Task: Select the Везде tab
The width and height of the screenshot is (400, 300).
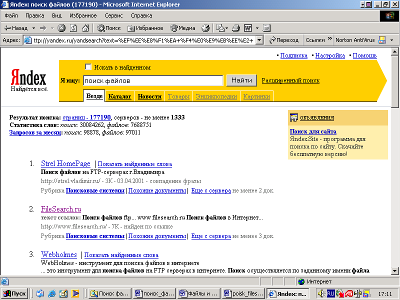Action: [94, 96]
